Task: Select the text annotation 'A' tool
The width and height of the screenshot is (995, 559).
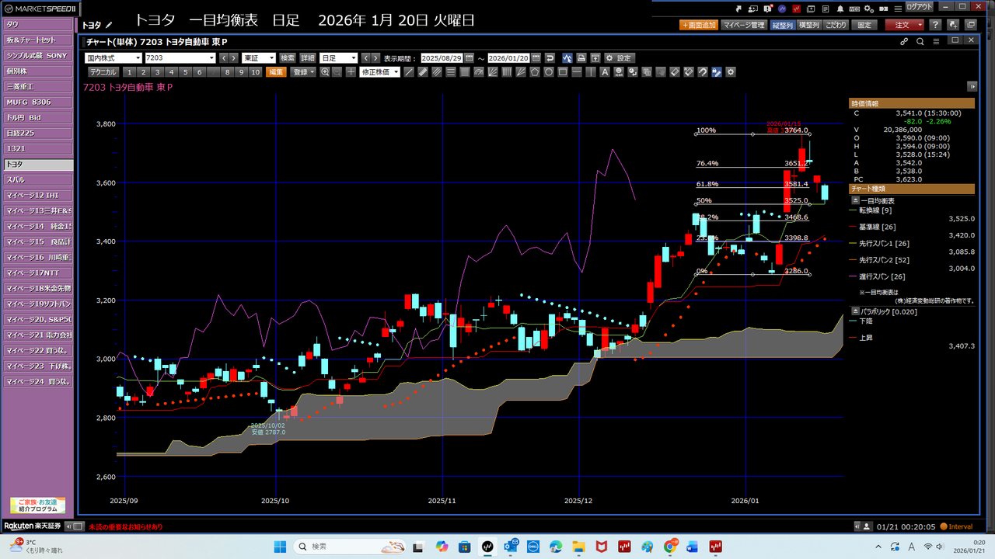Action: 605,72
